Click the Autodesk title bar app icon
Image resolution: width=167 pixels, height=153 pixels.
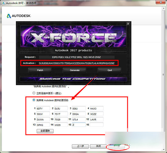[x=3, y=3]
